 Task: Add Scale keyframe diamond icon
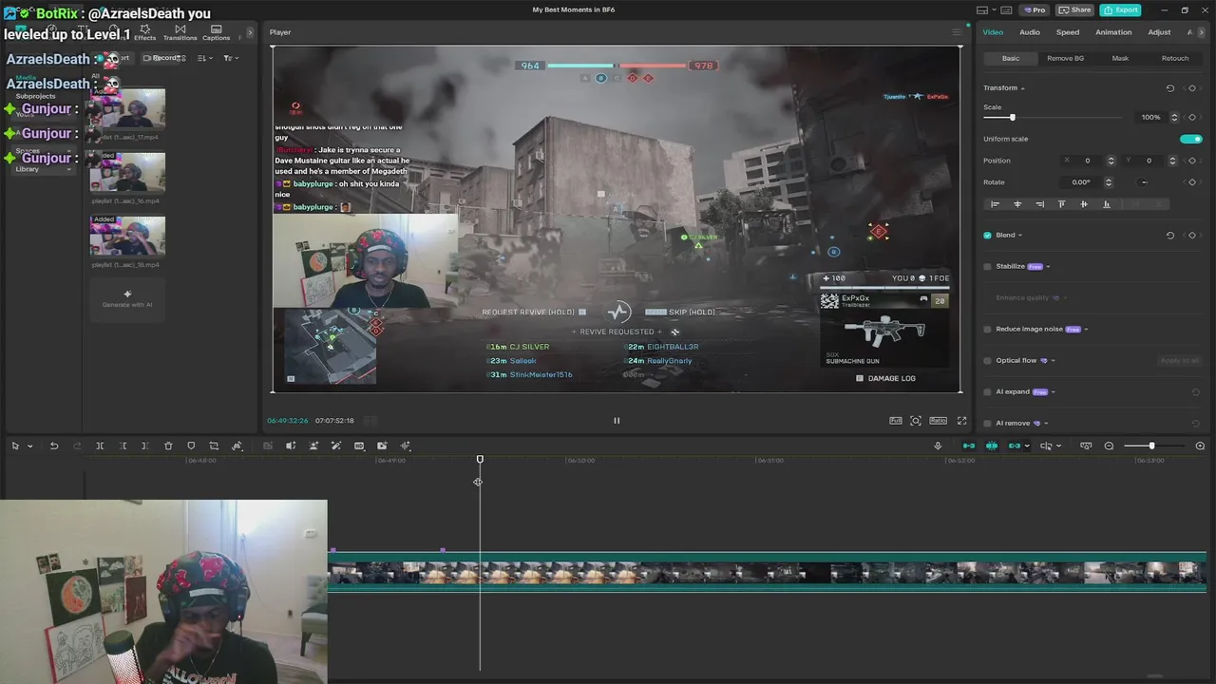click(1192, 117)
